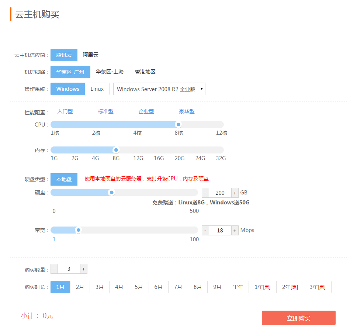357x335 pixels.
Task: Decrease purchase quantity with minus button
Action: click(x=54, y=269)
